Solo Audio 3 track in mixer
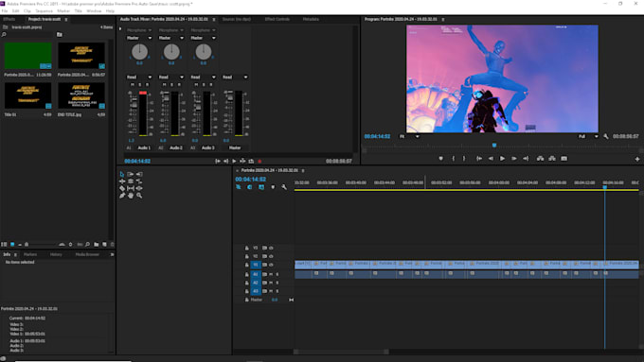 coord(204,84)
